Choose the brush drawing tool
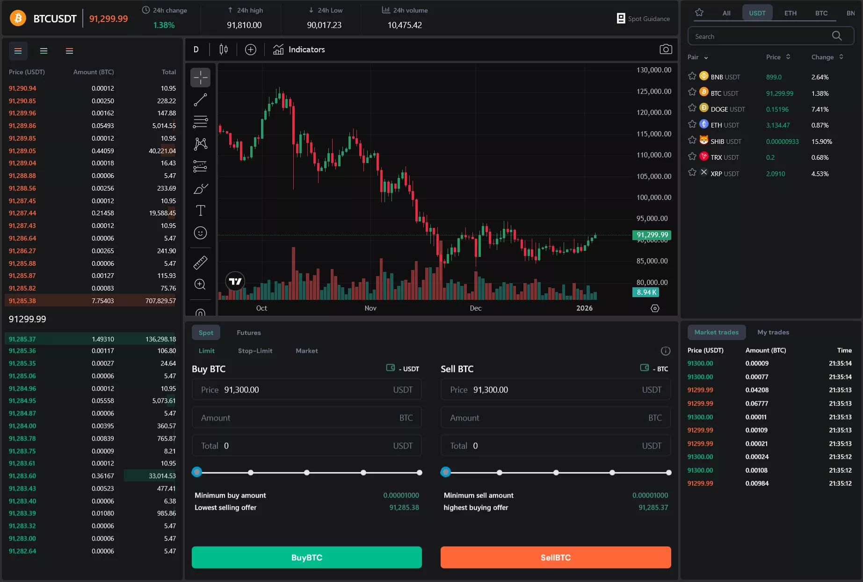Image resolution: width=863 pixels, height=582 pixels. pos(200,189)
